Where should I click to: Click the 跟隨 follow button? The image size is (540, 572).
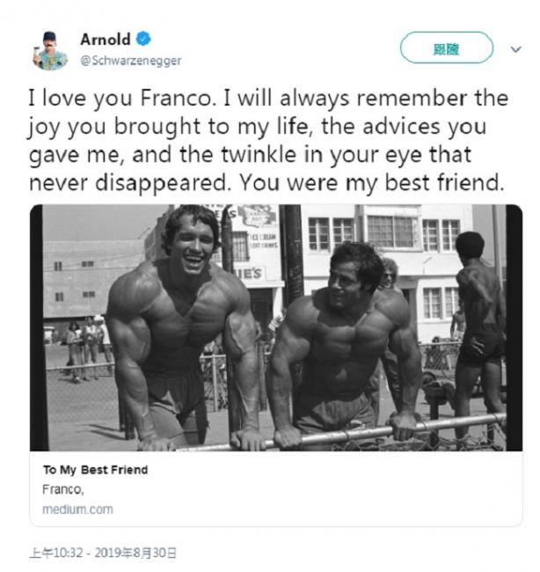(x=446, y=48)
